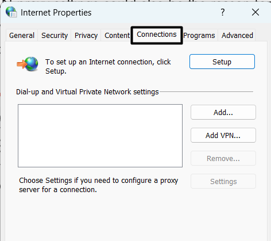The height and width of the screenshot is (241, 271).
Task: Select the Connections tab
Action: (157, 35)
